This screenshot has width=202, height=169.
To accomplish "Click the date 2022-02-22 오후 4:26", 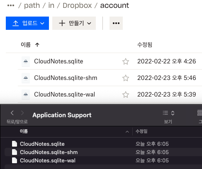I will (167, 61).
